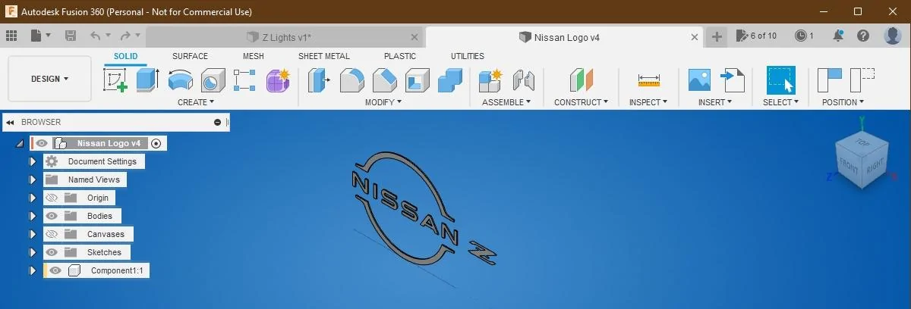Expand the Component1:1 node
Image resolution: width=911 pixels, height=309 pixels.
point(33,270)
